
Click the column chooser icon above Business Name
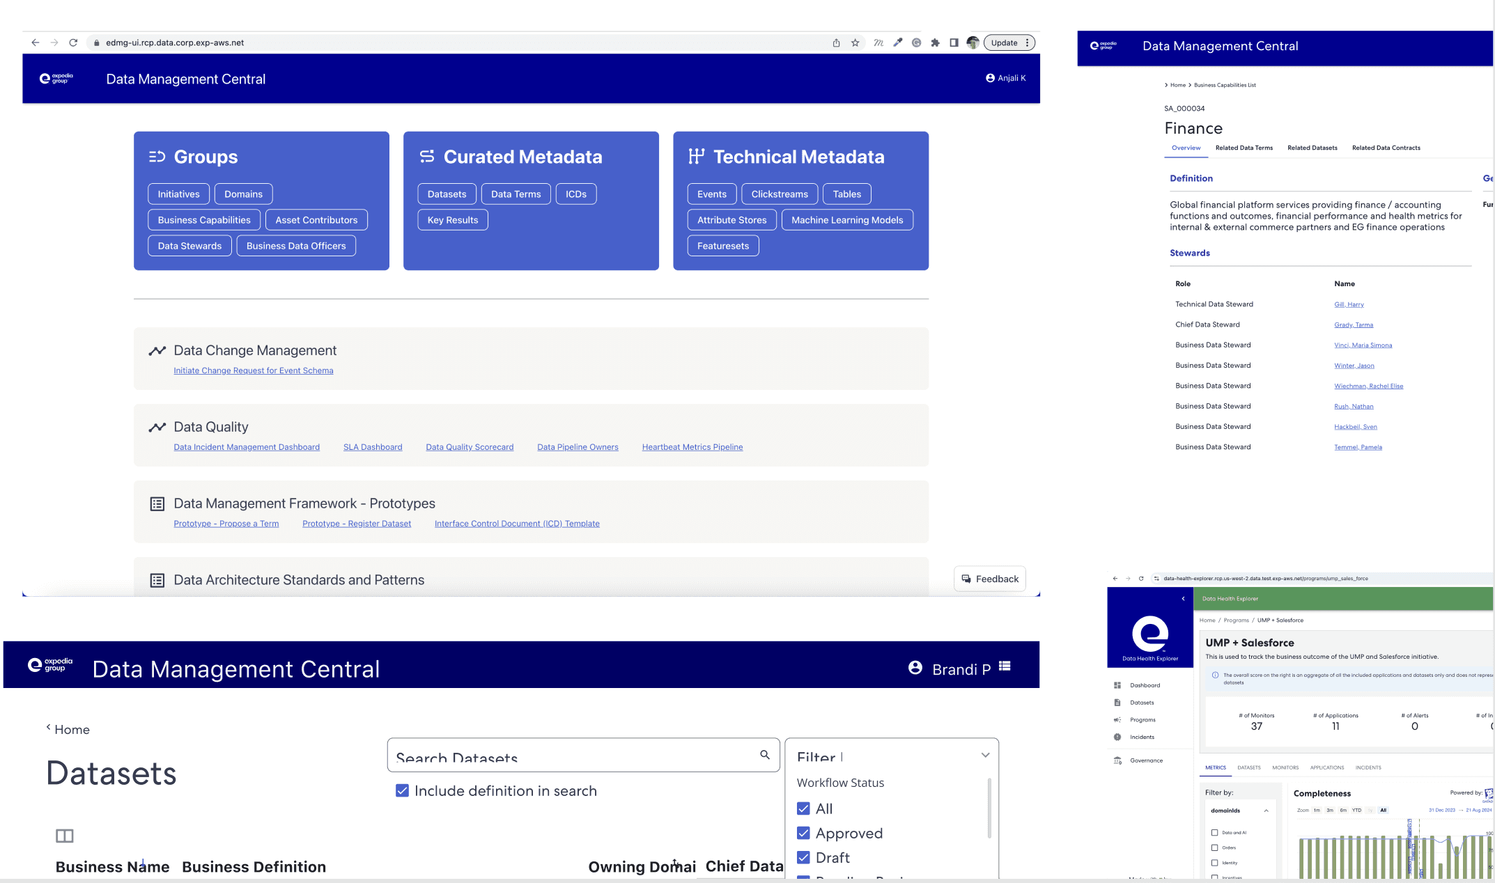pyautogui.click(x=65, y=836)
